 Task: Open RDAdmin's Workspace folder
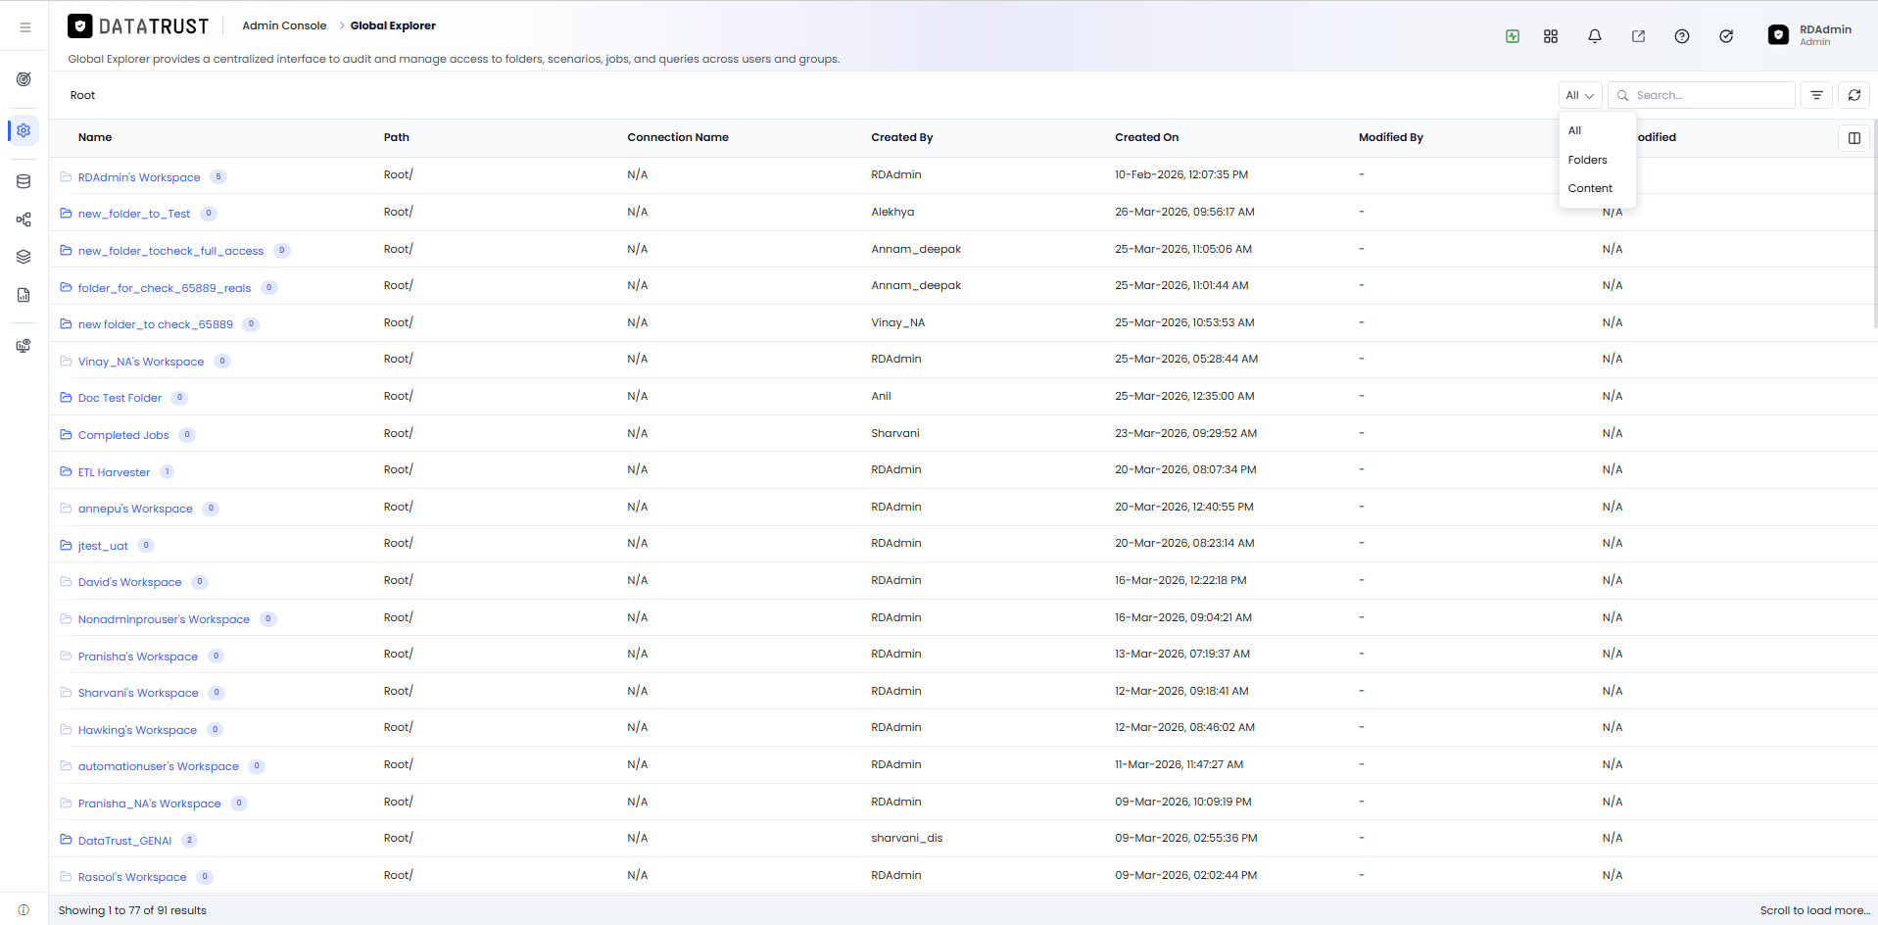click(139, 177)
